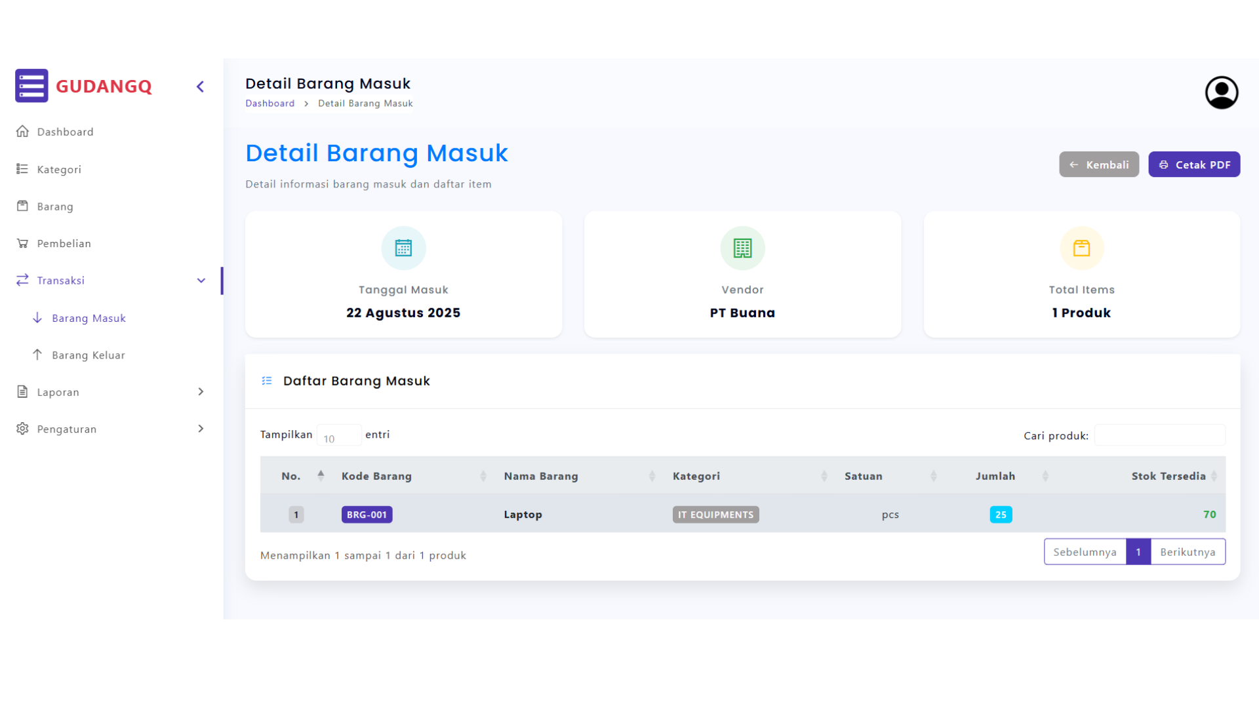Open the Kategori menu item
1259x708 pixels.
point(59,169)
